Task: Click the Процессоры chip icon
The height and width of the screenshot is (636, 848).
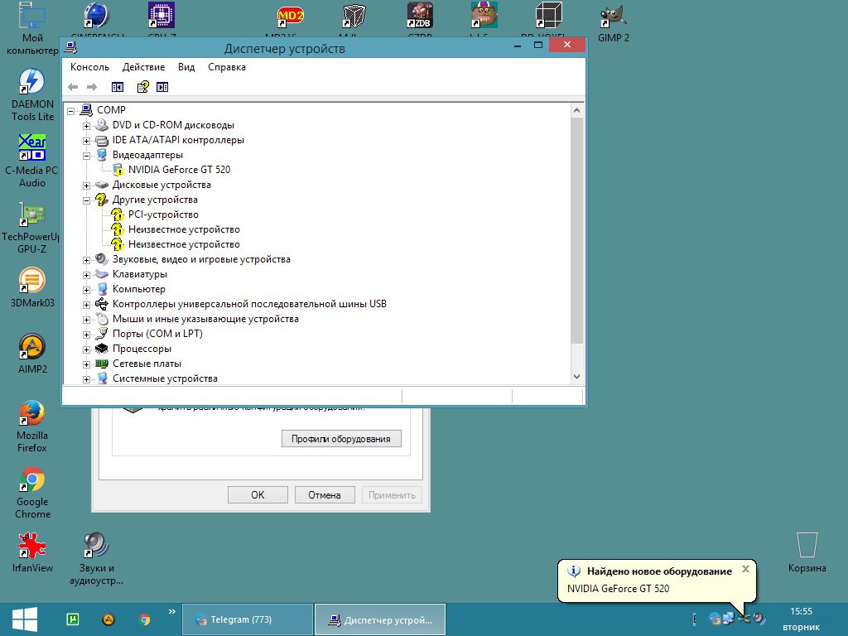Action: (x=102, y=349)
